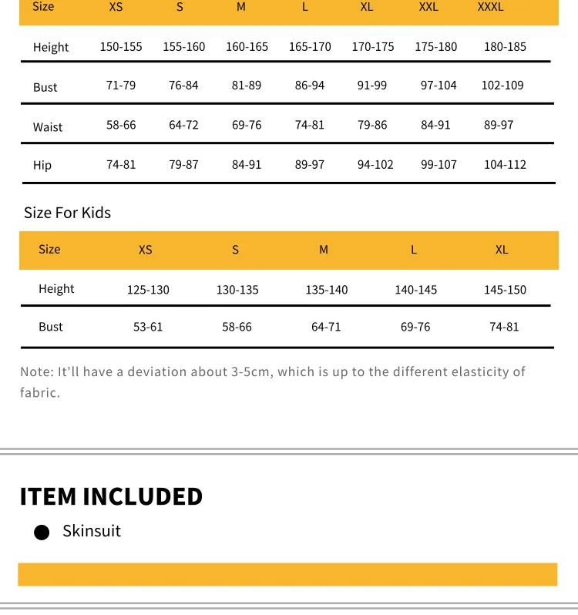578x615 pixels.
Task: Click the height value 150-155
Action: coord(121,47)
